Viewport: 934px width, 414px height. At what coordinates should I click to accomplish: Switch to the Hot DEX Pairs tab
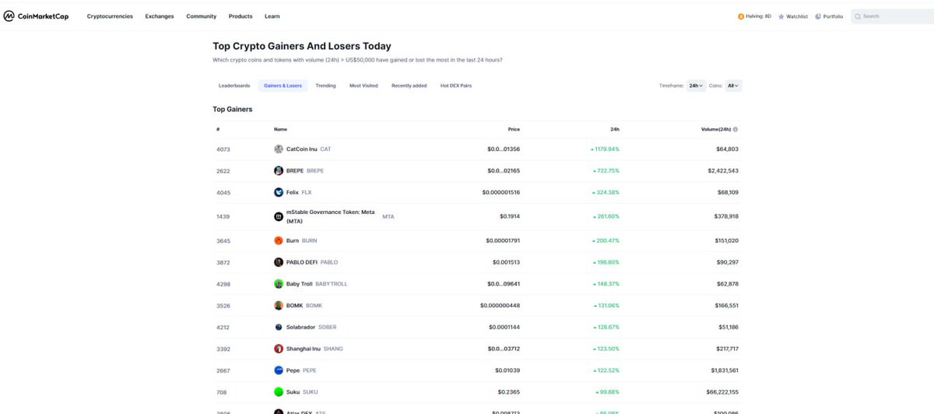point(456,86)
